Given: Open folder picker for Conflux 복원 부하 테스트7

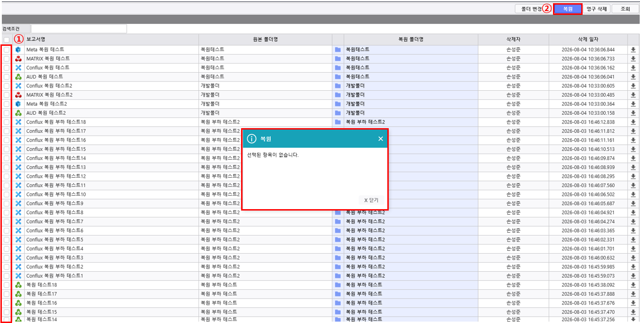Looking at the screenshot, I should [x=338, y=222].
